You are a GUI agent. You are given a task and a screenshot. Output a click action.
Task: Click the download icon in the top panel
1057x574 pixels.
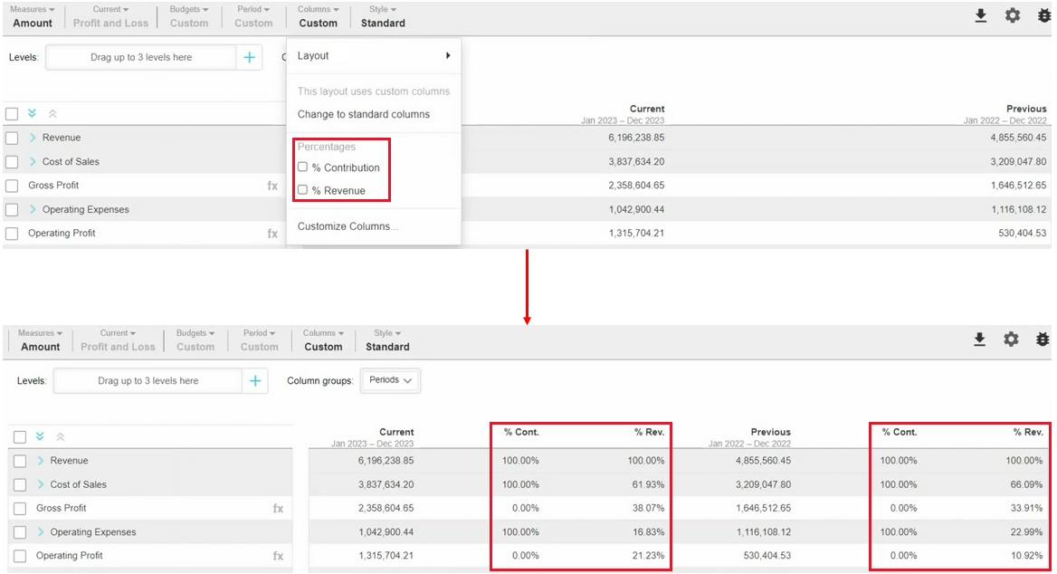981,16
